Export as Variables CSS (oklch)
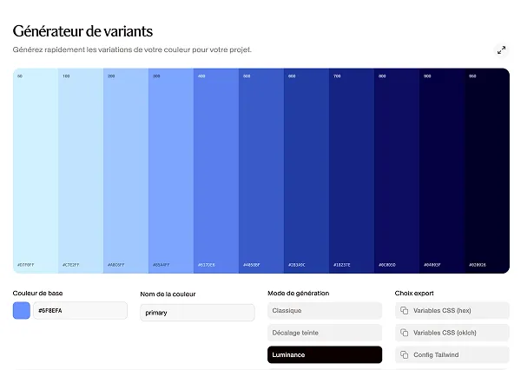This screenshot has width=521, height=370. tap(452, 333)
